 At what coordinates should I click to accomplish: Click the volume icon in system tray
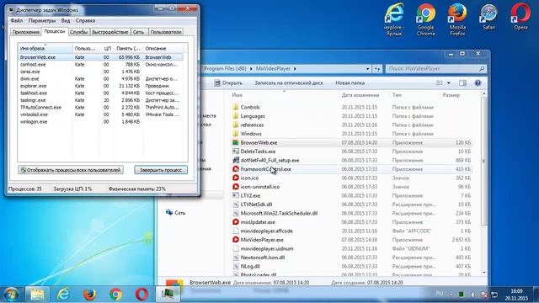(x=472, y=295)
